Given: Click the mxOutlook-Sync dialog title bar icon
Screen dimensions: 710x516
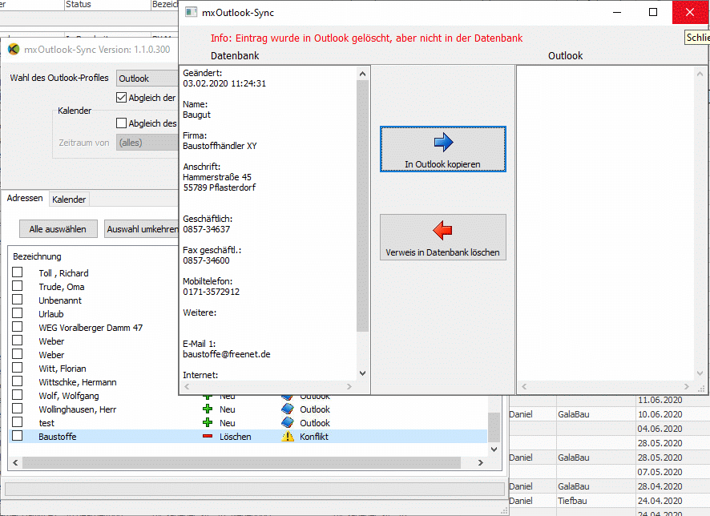Looking at the screenshot, I should pos(192,12).
